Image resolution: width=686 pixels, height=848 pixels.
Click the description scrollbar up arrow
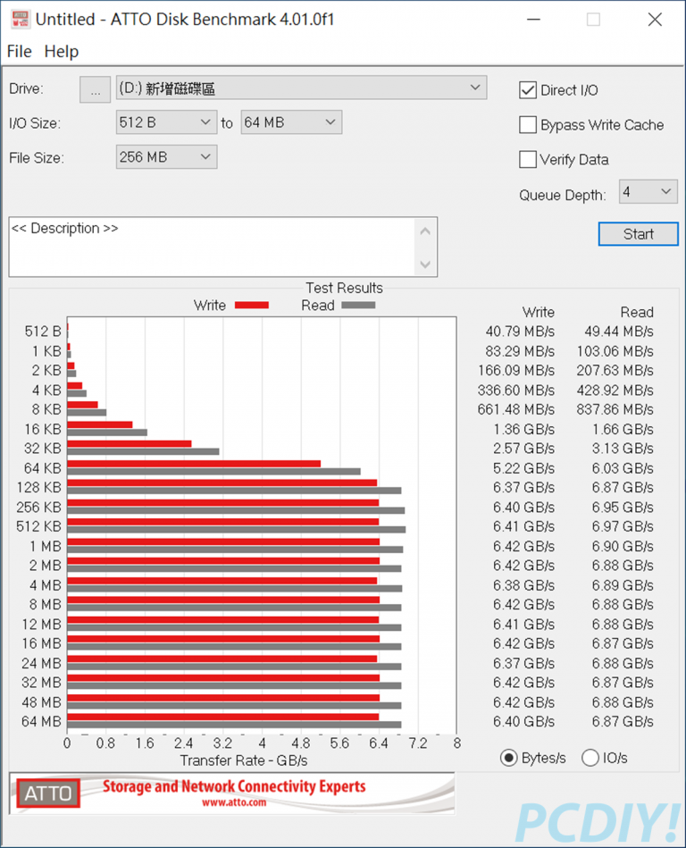pyautogui.click(x=425, y=231)
